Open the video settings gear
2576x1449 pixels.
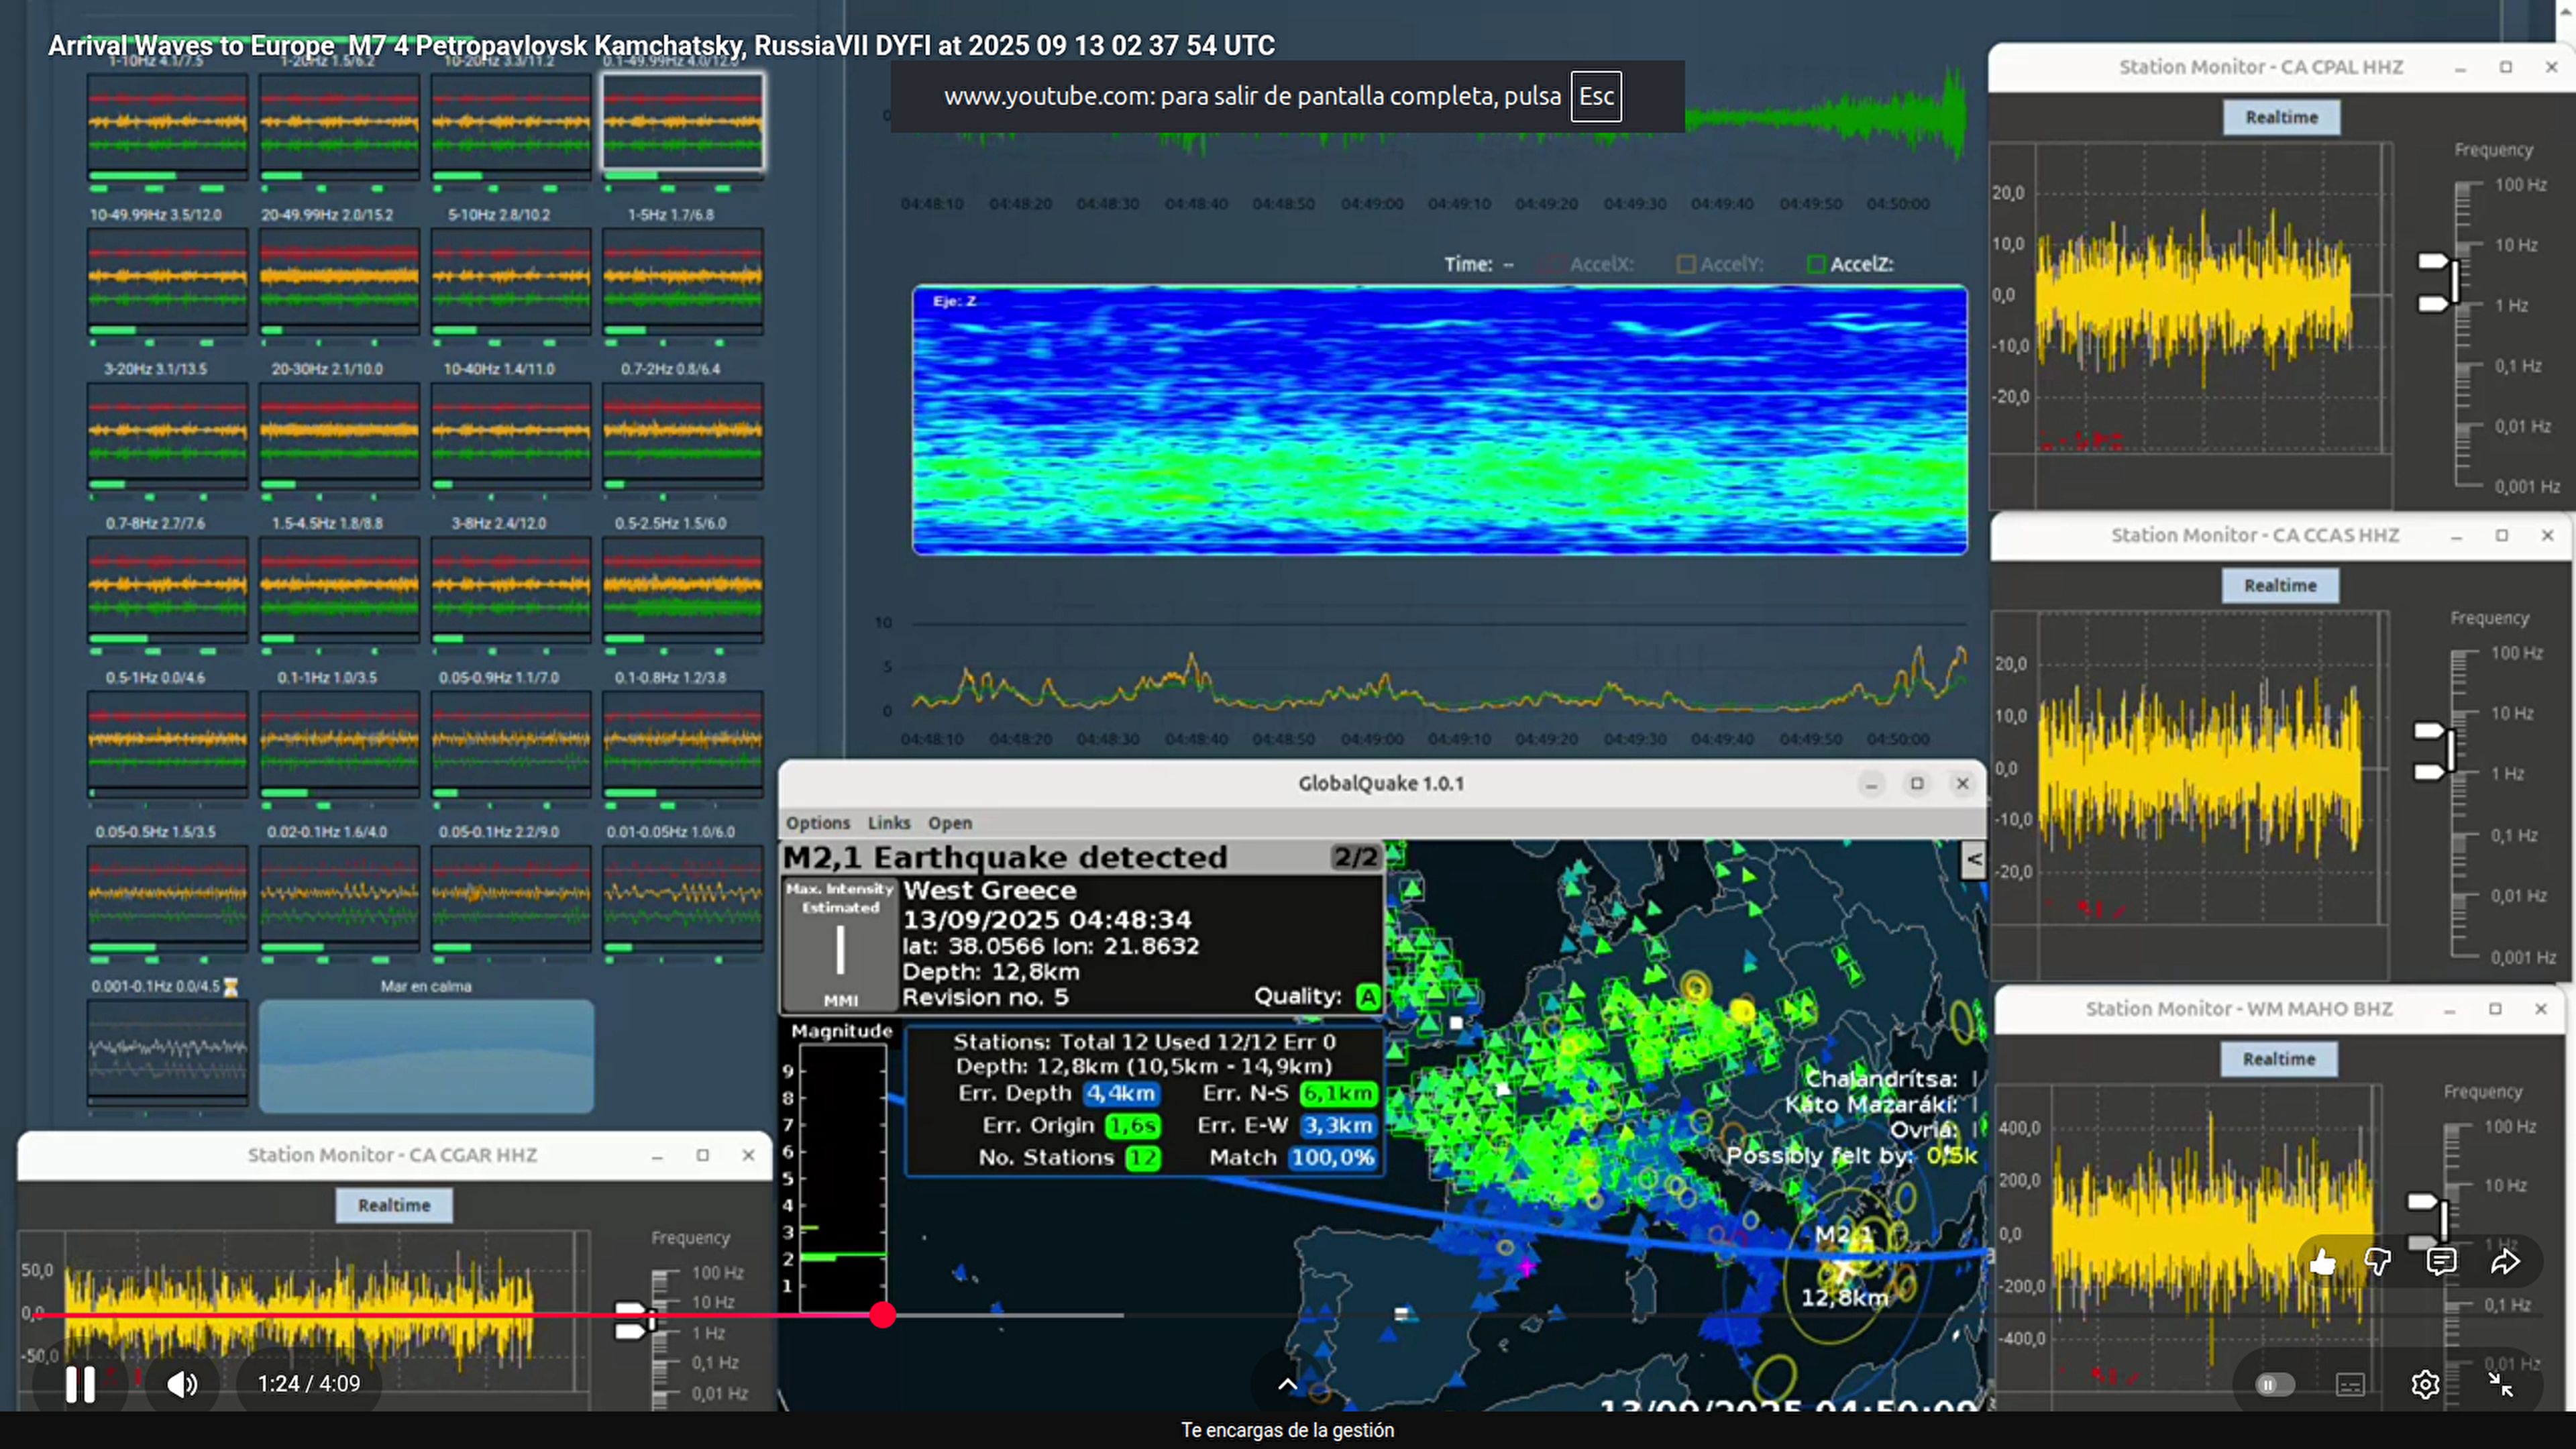click(x=2425, y=1384)
